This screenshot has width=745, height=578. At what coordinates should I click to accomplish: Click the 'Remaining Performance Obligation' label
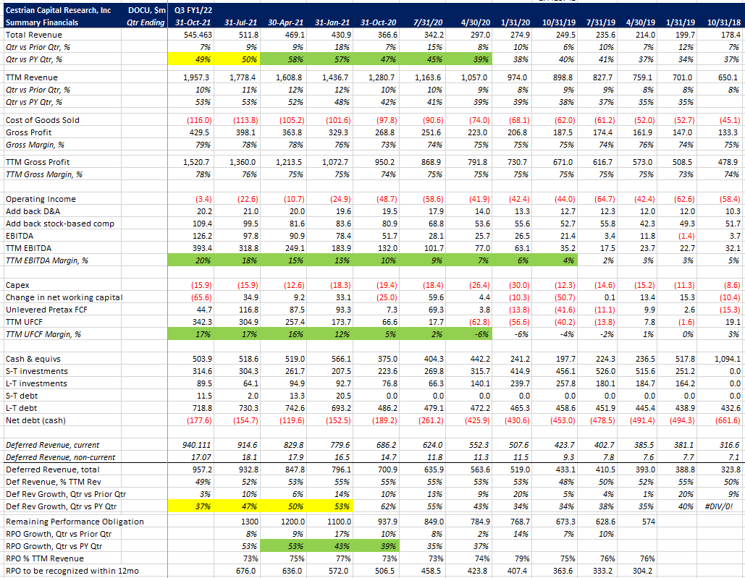(75, 522)
